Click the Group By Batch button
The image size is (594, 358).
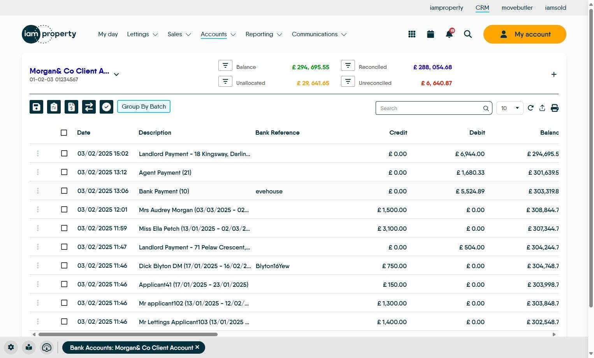144,107
